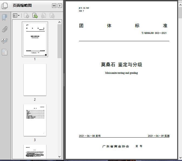Click the CCS Y text
Screen dimensions: 182x161
[81, 11]
